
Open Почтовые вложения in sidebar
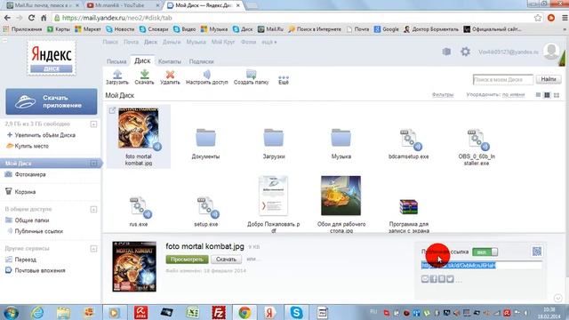[x=40, y=270]
